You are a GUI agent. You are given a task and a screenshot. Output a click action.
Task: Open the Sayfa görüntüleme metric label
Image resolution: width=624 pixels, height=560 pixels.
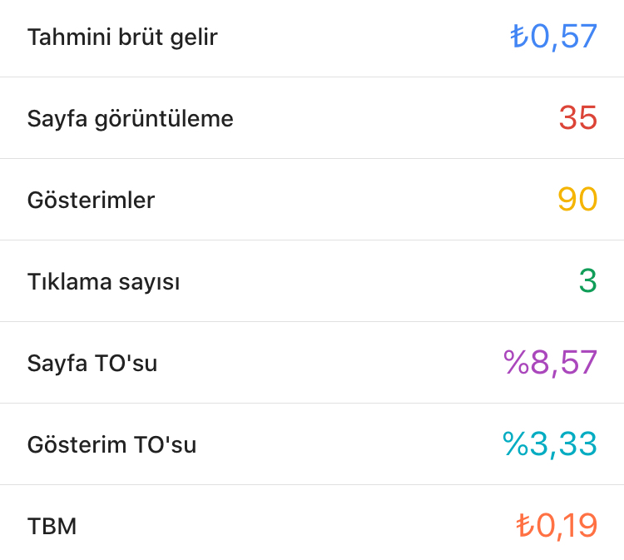pyautogui.click(x=130, y=119)
